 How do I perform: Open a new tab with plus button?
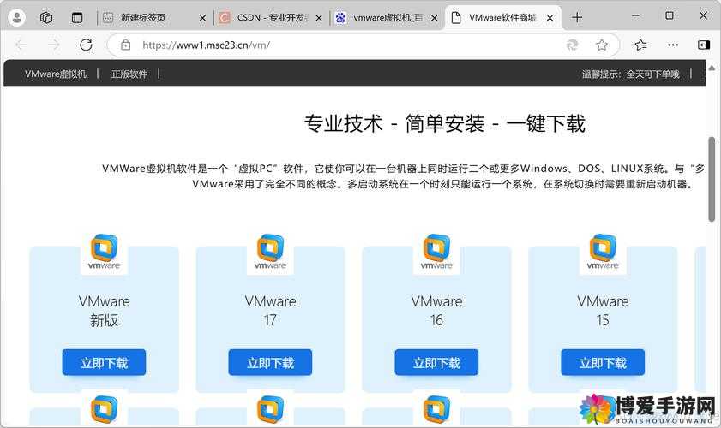(577, 17)
